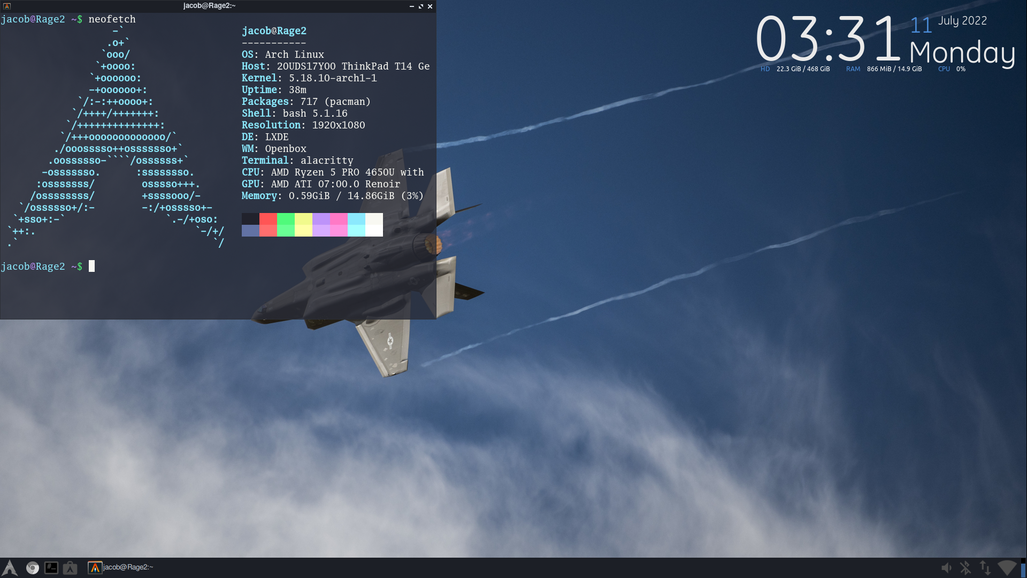The height and width of the screenshot is (578, 1027).
Task: Open the volume control tray icon
Action: point(946,568)
